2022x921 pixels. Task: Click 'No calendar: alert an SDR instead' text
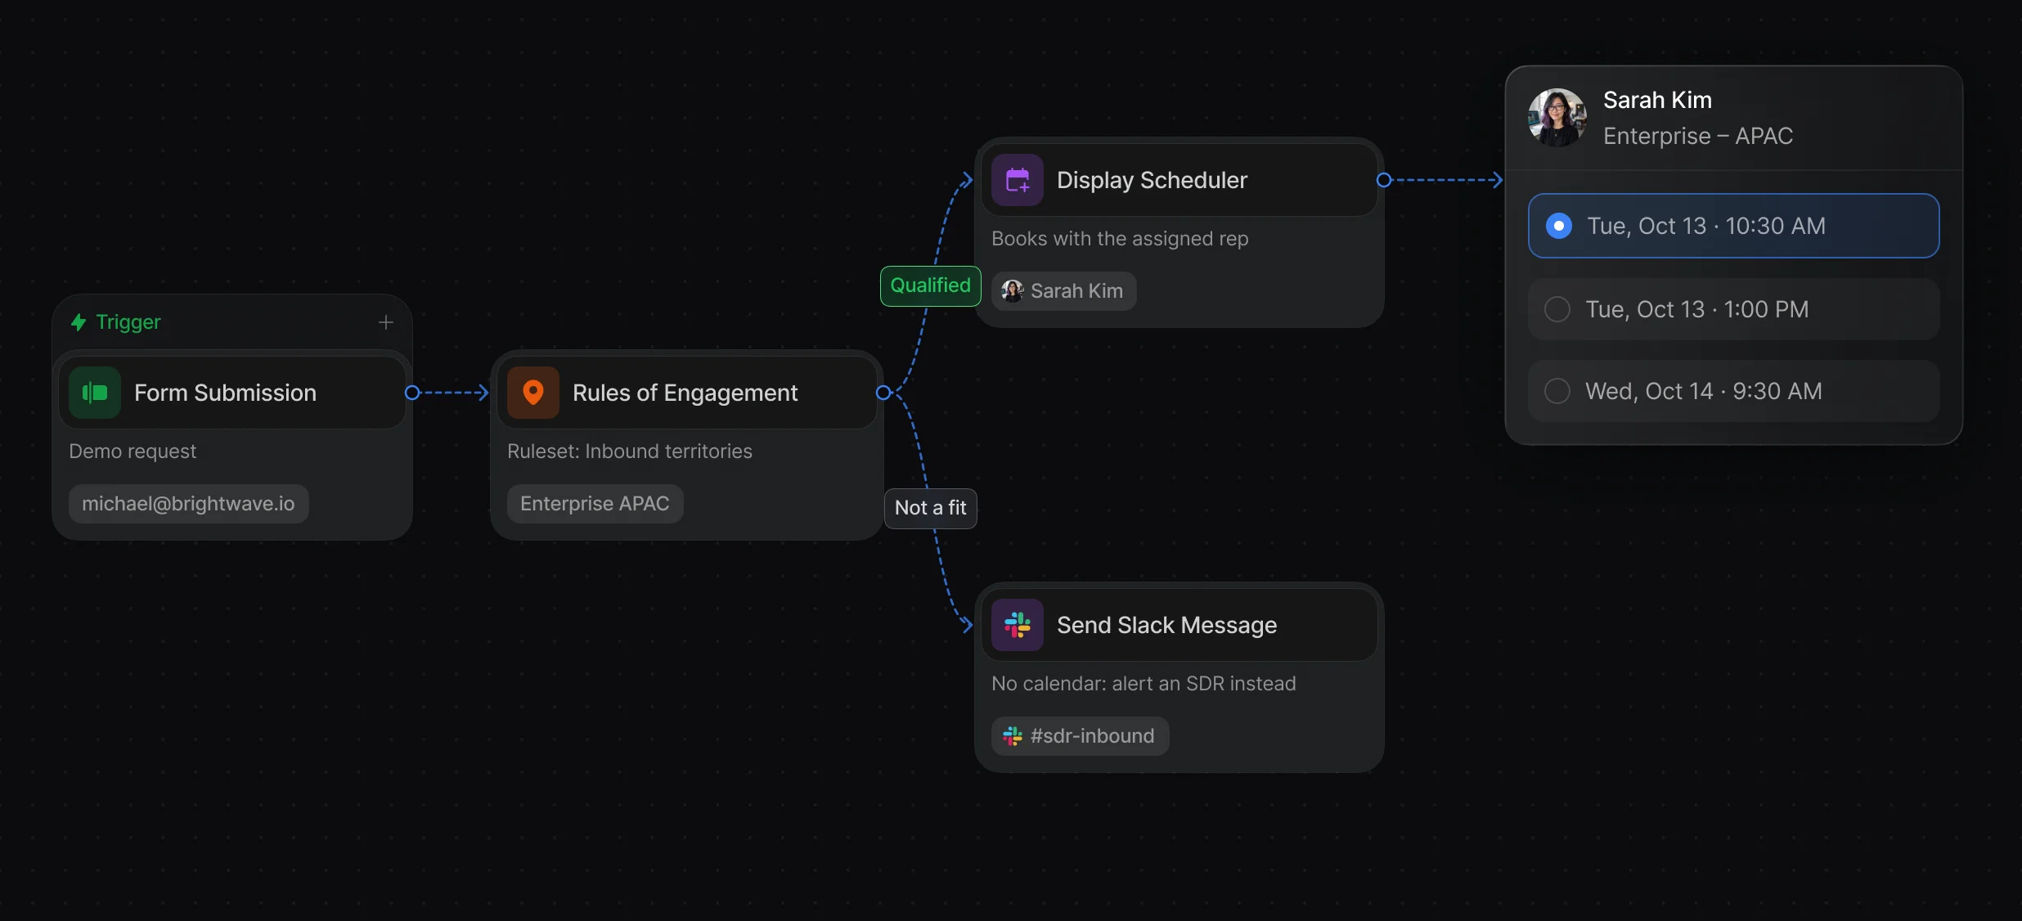coord(1144,684)
